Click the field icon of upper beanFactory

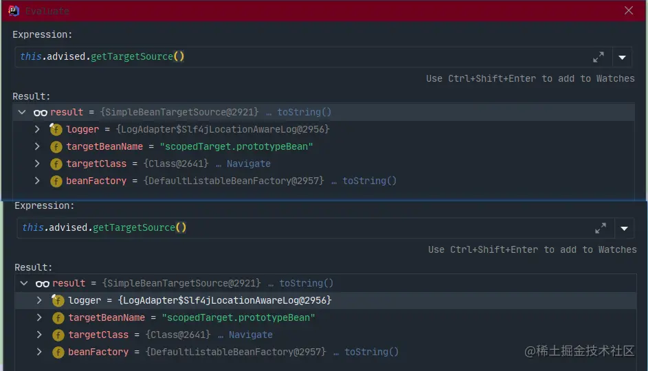(x=56, y=181)
